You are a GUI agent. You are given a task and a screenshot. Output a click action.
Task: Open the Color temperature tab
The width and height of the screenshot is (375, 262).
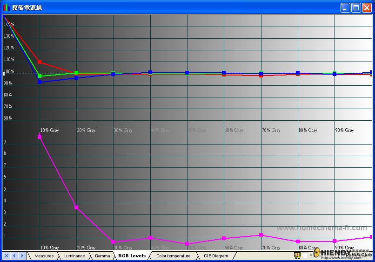point(174,256)
